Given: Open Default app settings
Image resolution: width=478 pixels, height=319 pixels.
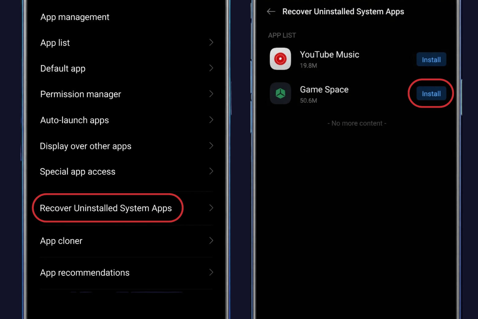Looking at the screenshot, I should click(x=63, y=68).
